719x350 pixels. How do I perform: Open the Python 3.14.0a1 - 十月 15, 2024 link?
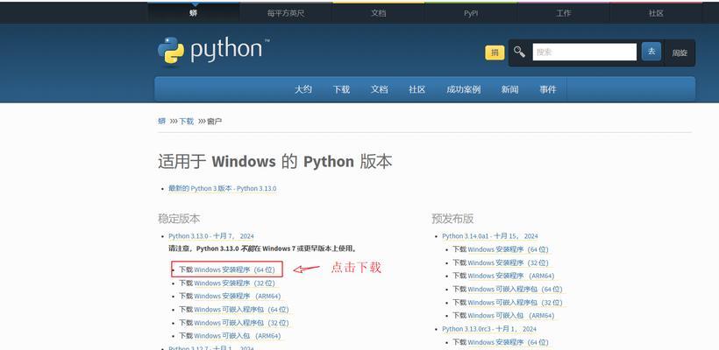click(490, 236)
